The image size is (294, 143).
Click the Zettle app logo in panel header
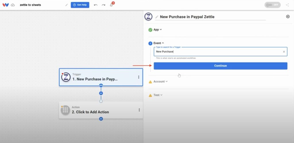click(148, 17)
